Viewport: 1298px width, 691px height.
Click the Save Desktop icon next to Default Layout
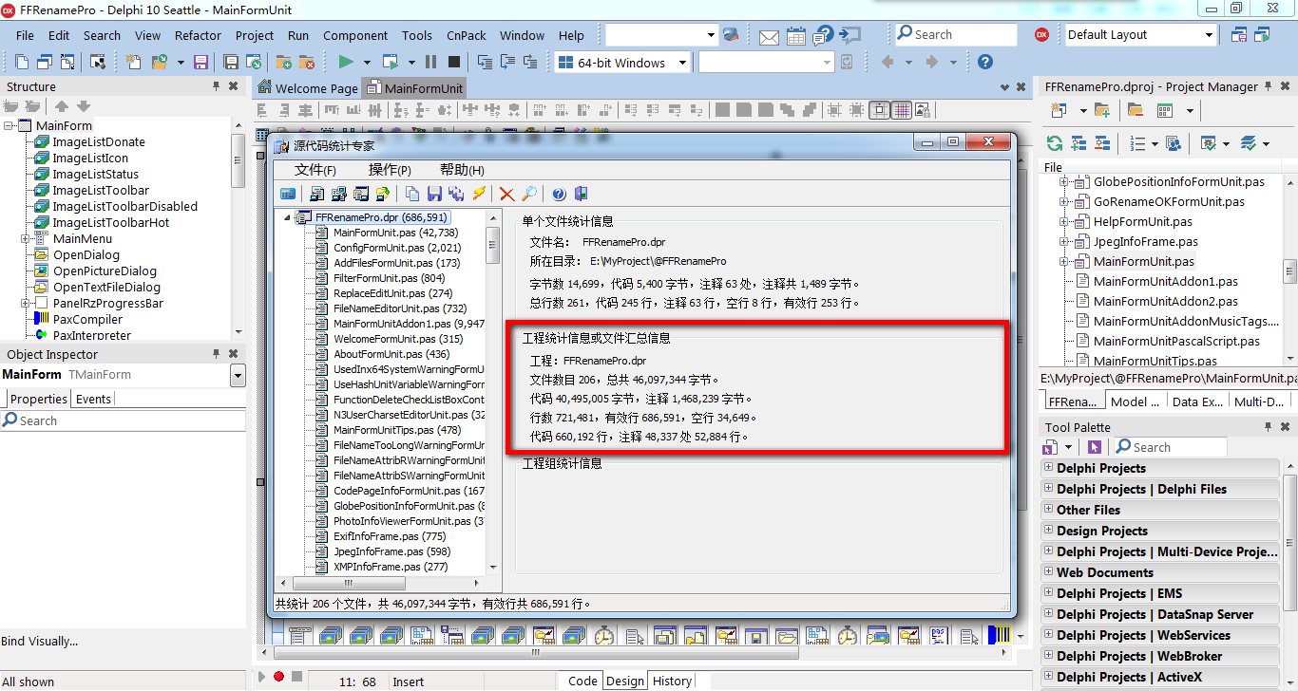[x=1239, y=35]
